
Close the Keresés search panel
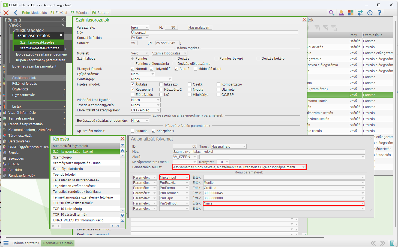coord(122,139)
